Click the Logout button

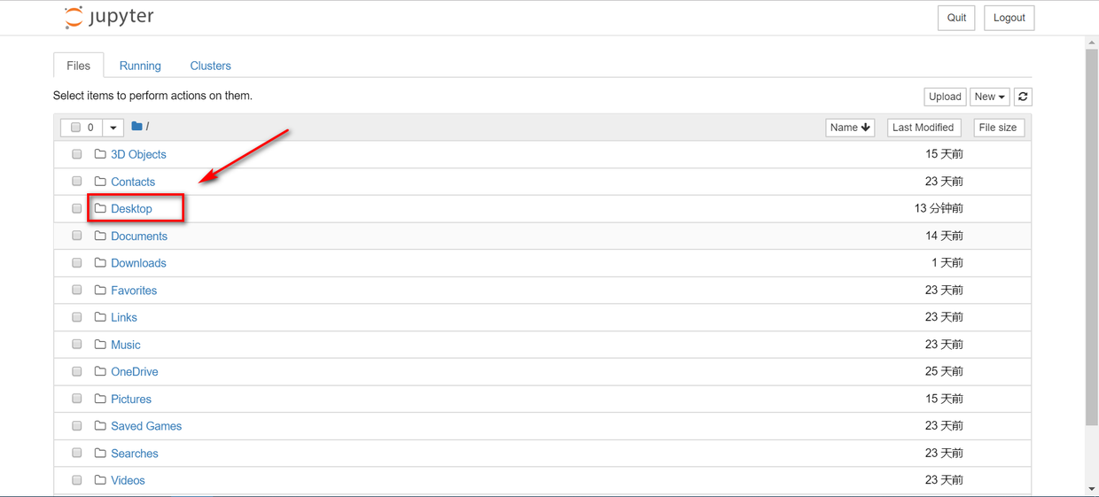1009,18
